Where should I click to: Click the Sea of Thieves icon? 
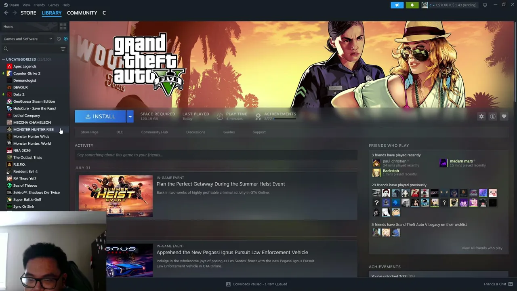9,186
